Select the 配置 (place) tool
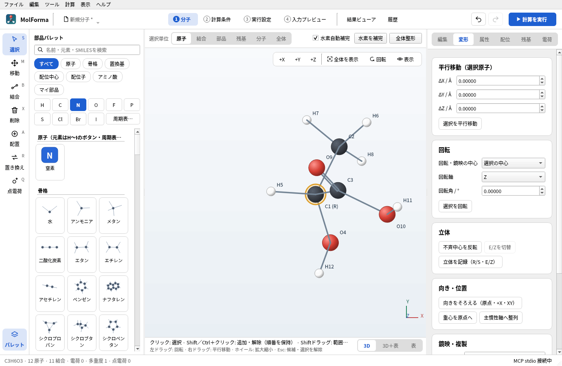The width and height of the screenshot is (562, 366). point(15,138)
